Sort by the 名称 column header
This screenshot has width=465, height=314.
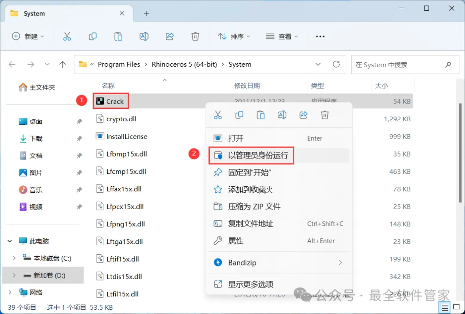[108, 86]
